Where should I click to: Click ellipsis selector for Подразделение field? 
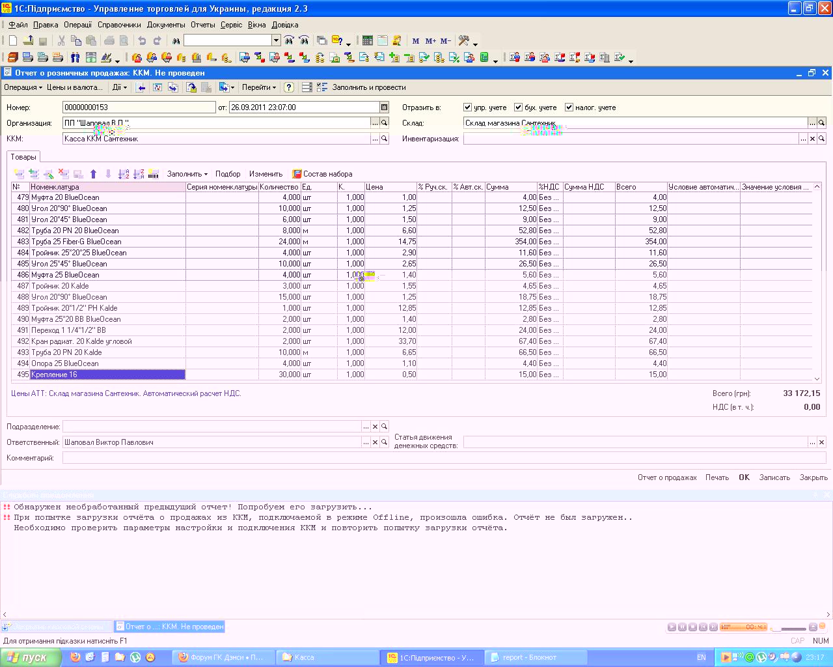click(366, 427)
